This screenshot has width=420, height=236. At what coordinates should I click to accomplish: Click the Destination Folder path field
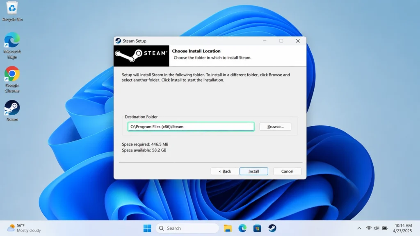point(191,127)
